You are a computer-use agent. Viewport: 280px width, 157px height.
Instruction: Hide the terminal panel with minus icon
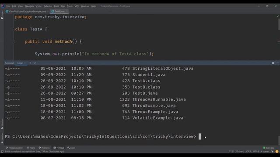click(278, 63)
